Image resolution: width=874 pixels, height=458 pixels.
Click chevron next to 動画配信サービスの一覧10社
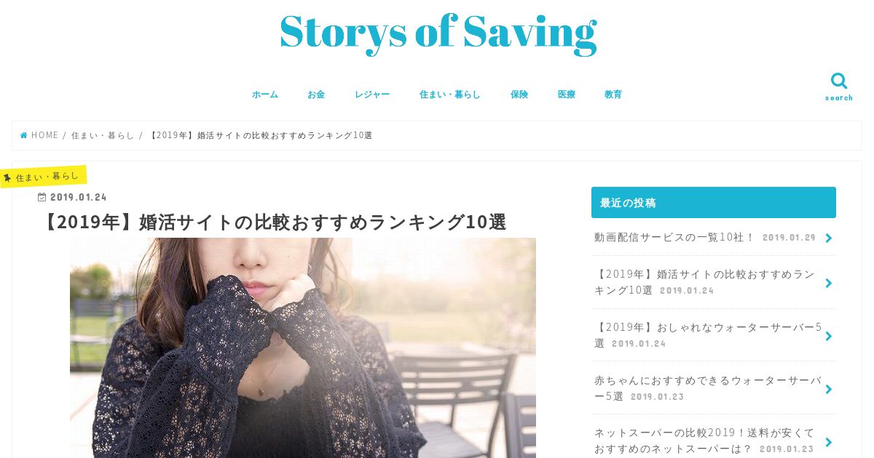(x=829, y=238)
